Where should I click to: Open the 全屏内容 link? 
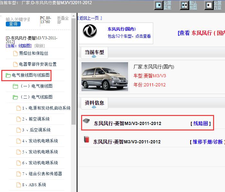[217, 5]
